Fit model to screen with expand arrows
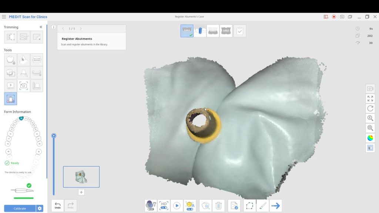The height and width of the screenshot is (213, 379). coord(370,98)
